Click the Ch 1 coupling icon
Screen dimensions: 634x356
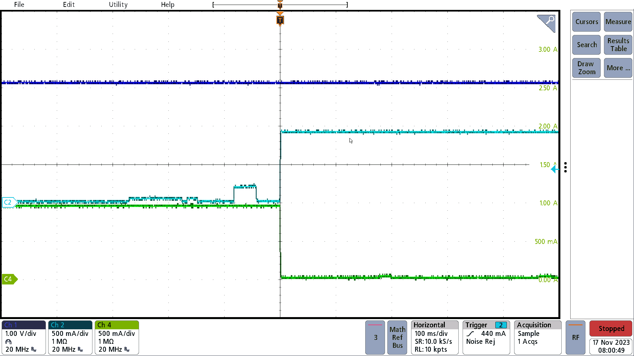9,342
